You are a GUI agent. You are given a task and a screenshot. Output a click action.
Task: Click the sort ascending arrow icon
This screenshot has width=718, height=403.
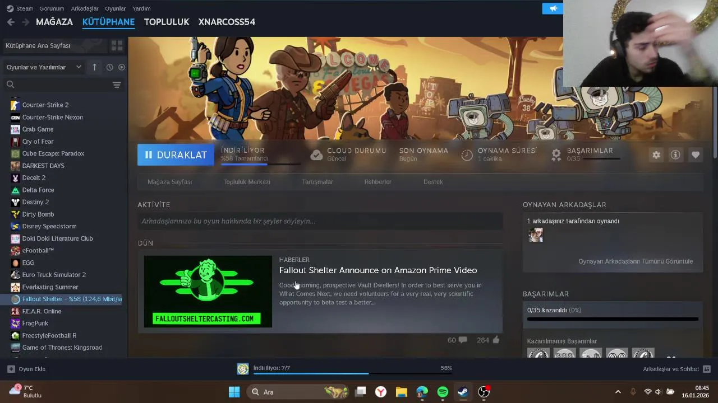(x=94, y=67)
